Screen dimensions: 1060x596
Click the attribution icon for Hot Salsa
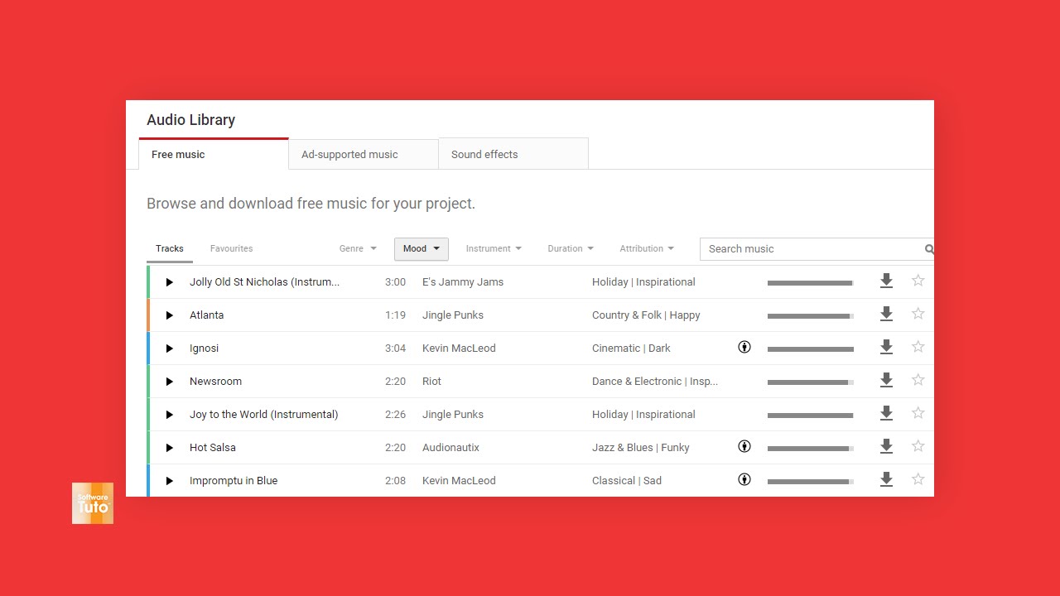coord(744,447)
